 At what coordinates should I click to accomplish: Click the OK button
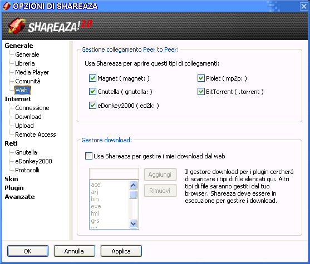tap(28, 251)
